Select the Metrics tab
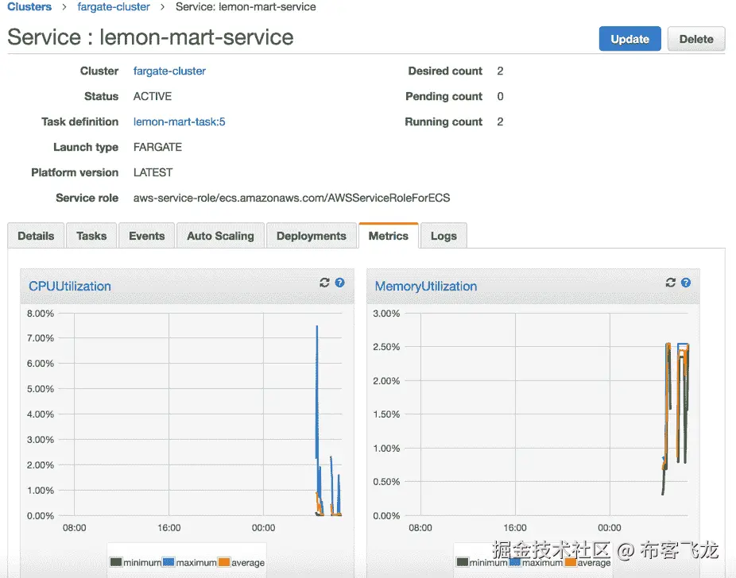 tap(389, 236)
